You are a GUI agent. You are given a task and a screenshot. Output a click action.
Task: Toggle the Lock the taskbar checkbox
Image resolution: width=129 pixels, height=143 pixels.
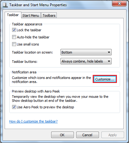click(x=14, y=30)
